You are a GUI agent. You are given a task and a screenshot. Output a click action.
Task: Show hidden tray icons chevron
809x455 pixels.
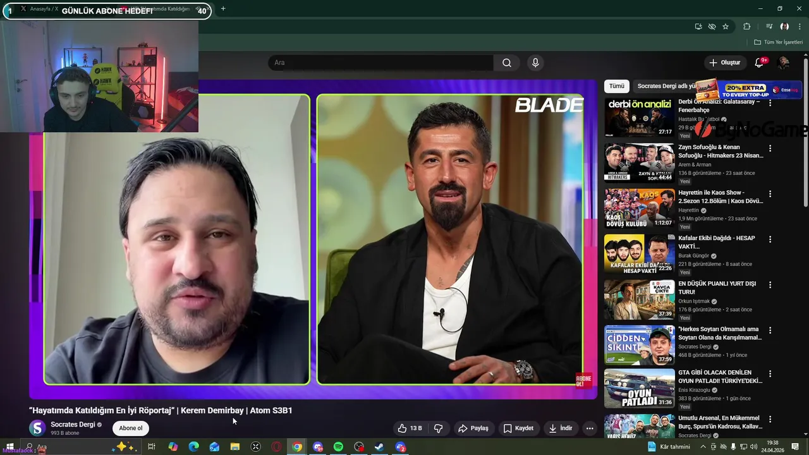pos(703,447)
